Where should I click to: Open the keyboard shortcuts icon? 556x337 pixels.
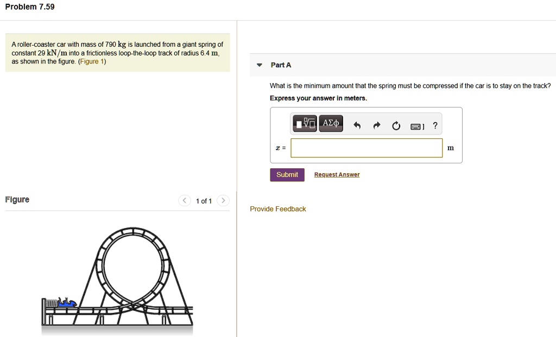click(x=417, y=125)
